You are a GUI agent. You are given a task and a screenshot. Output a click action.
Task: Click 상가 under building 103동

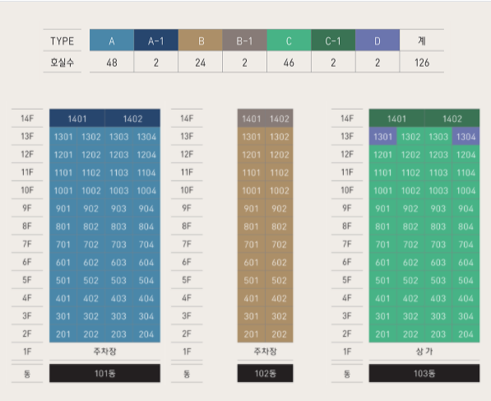coord(424,351)
